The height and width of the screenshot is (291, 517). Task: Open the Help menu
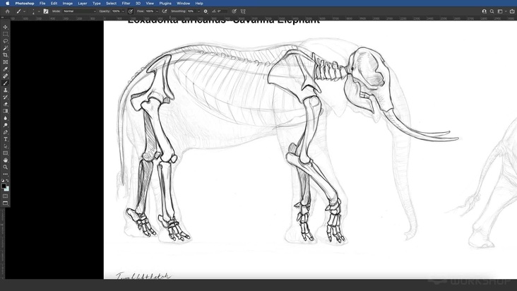(x=199, y=4)
